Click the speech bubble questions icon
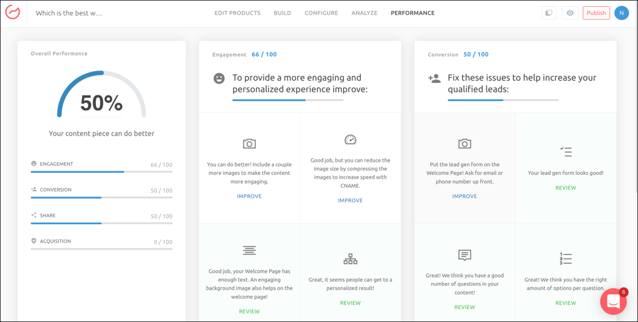 pos(464,255)
